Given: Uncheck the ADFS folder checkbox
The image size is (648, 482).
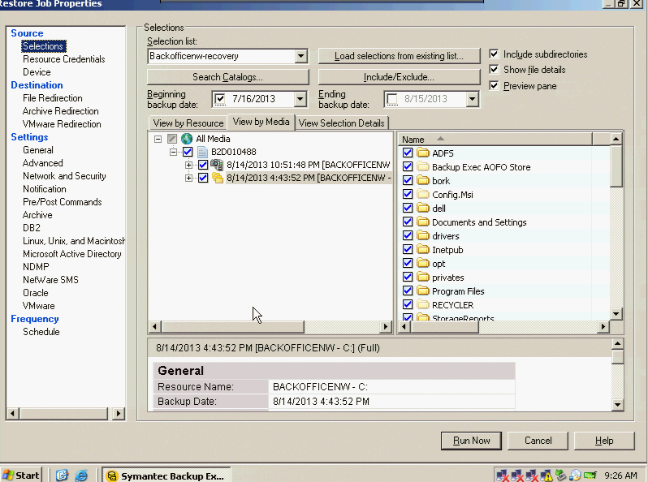Looking at the screenshot, I should click(408, 153).
